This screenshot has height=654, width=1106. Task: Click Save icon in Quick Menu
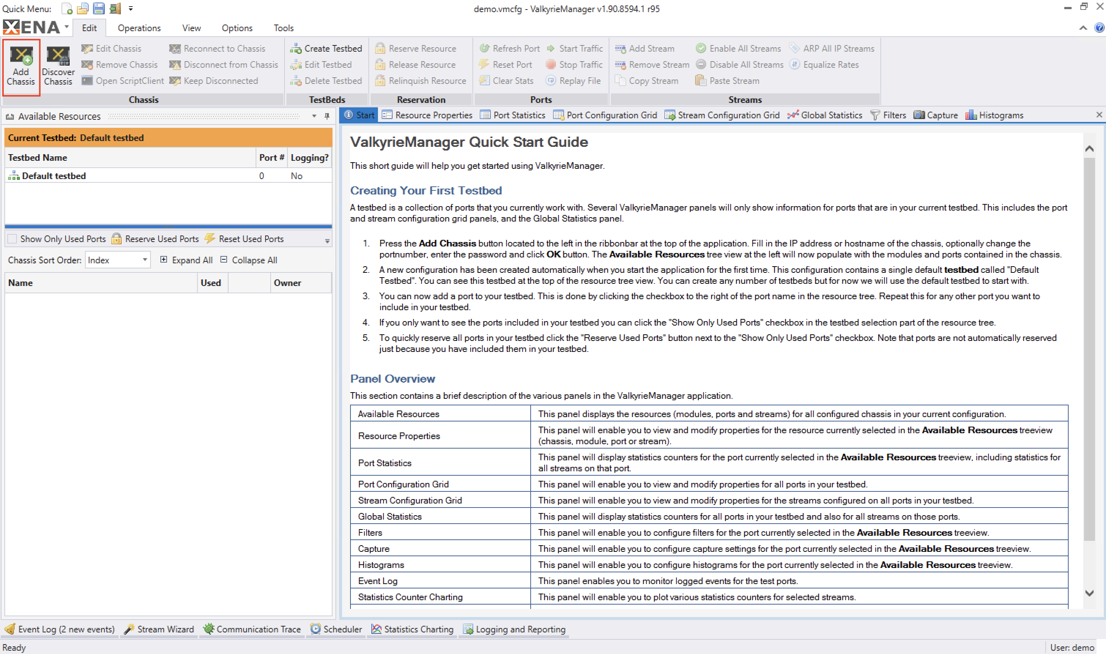[98, 8]
